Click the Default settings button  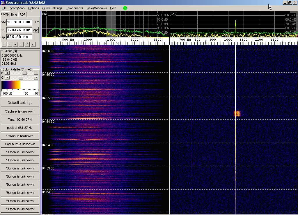(20, 103)
